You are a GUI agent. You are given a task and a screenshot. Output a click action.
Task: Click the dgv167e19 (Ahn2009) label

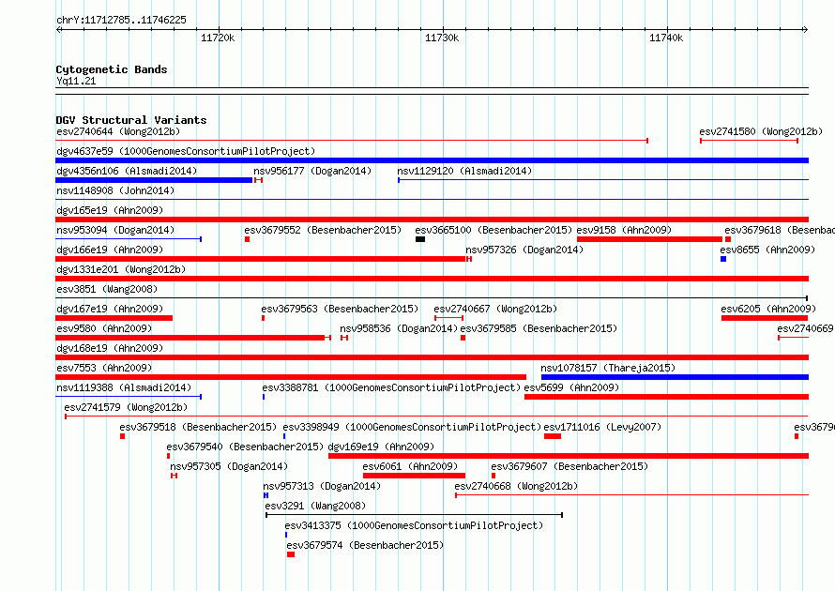tap(110, 309)
